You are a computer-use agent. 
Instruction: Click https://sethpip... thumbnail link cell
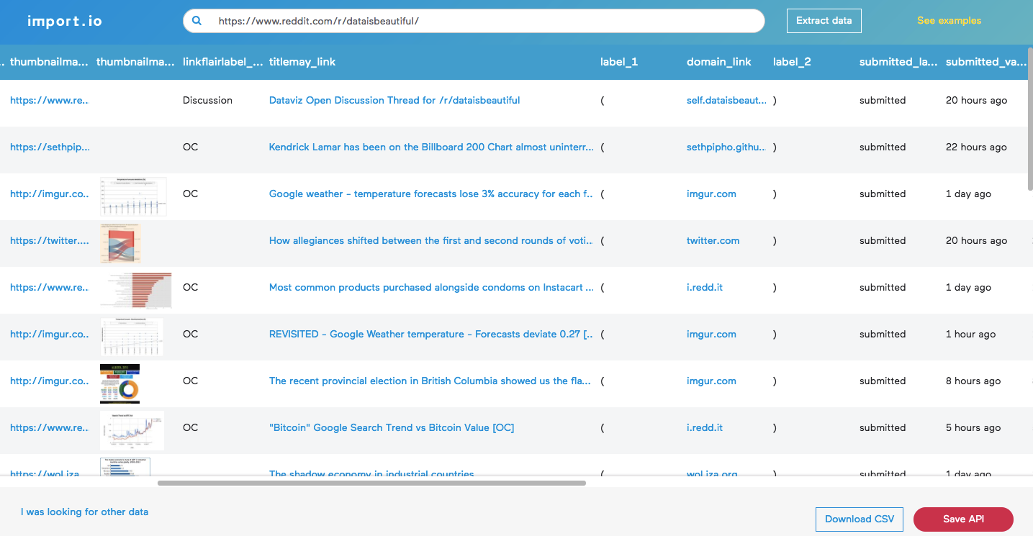click(50, 147)
